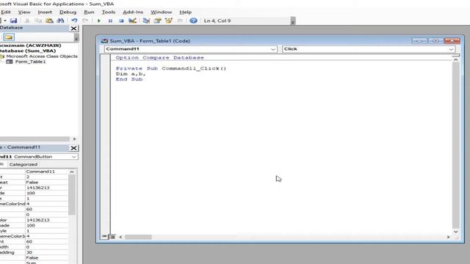Image resolution: width=470 pixels, height=264 pixels.
Task: Click Toggle Folders icon in Project panel
Action: click(x=8, y=37)
